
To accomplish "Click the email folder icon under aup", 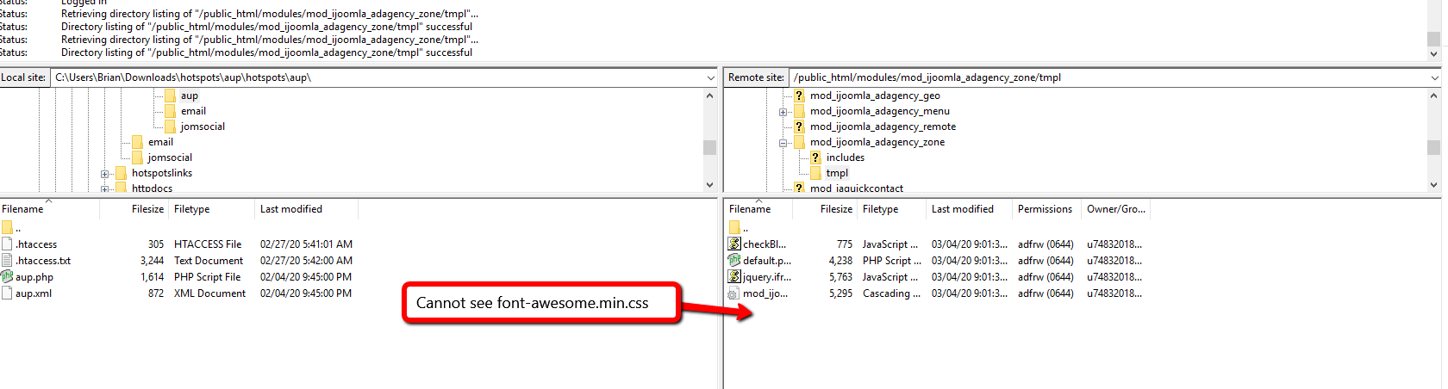I will point(170,111).
